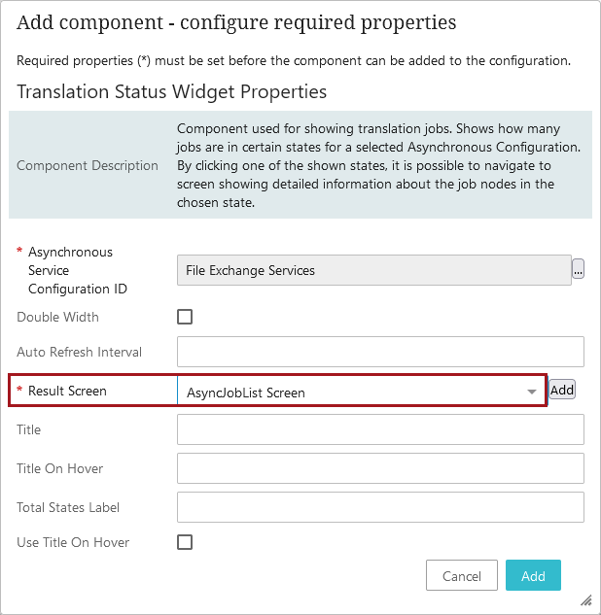Click into the Title text field
This screenshot has width=601, height=615.
coord(380,429)
